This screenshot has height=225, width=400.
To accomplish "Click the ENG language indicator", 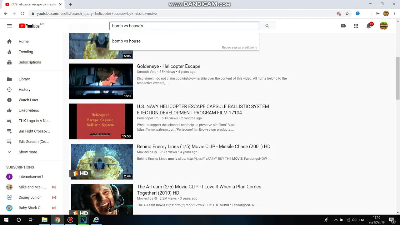I will click(x=362, y=220).
